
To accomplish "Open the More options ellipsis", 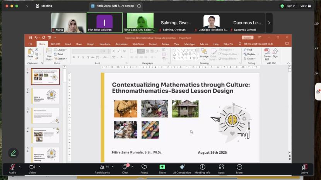I will (239, 167).
